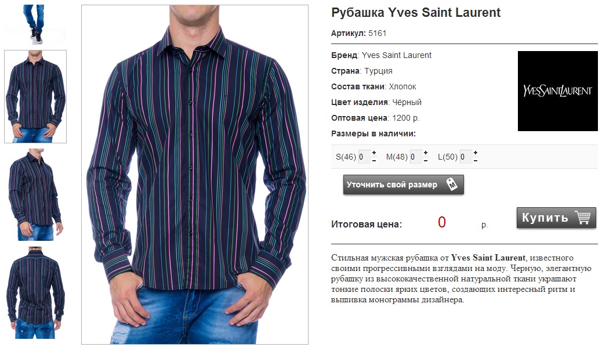
Task: Select the jeans and shoes thumbnail
Action: coord(35,24)
